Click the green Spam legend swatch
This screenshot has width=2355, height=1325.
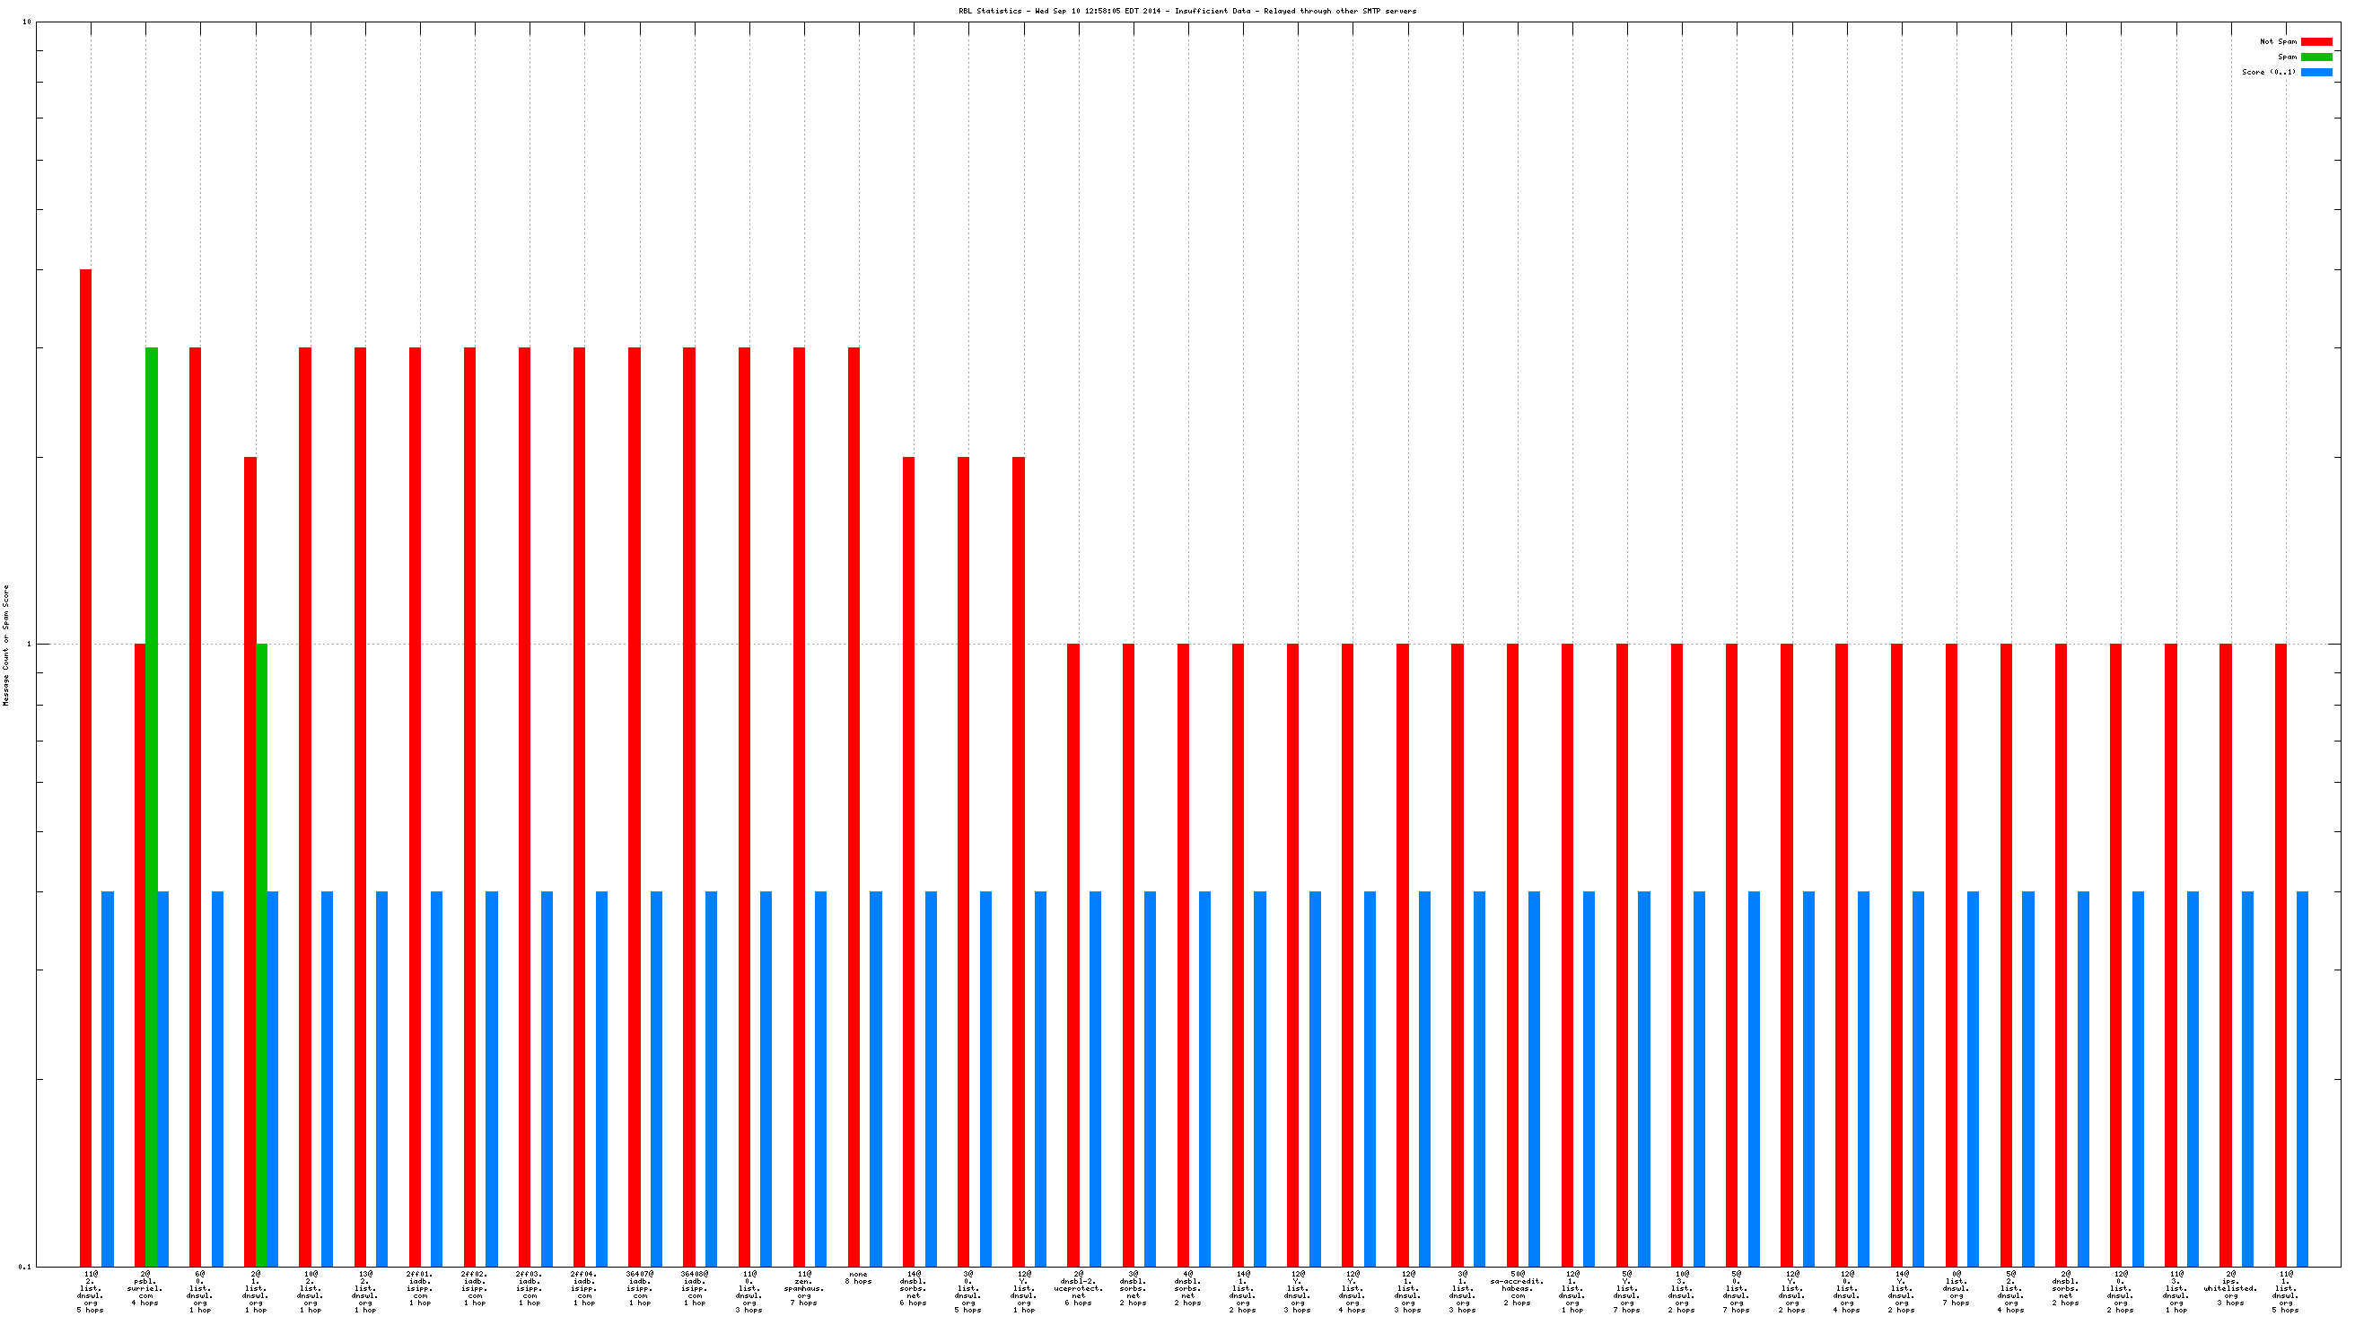click(x=2316, y=57)
